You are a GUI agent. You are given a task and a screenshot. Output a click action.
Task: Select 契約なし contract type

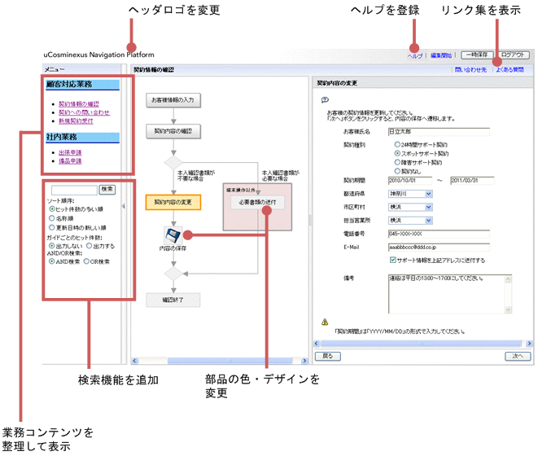point(397,171)
